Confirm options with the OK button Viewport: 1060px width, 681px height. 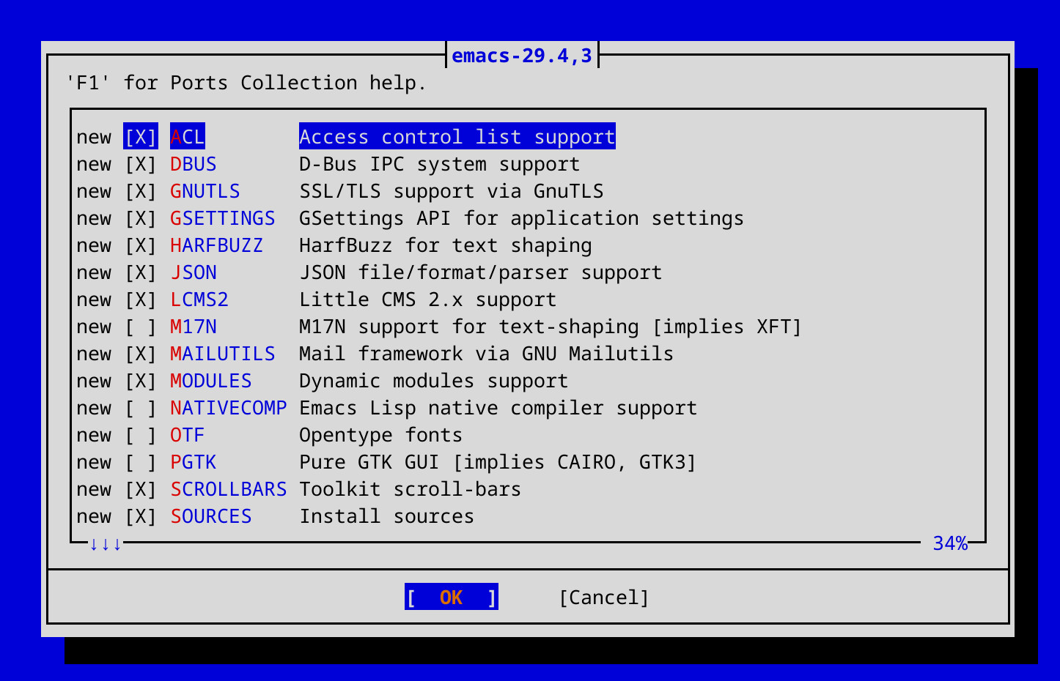tap(452, 598)
